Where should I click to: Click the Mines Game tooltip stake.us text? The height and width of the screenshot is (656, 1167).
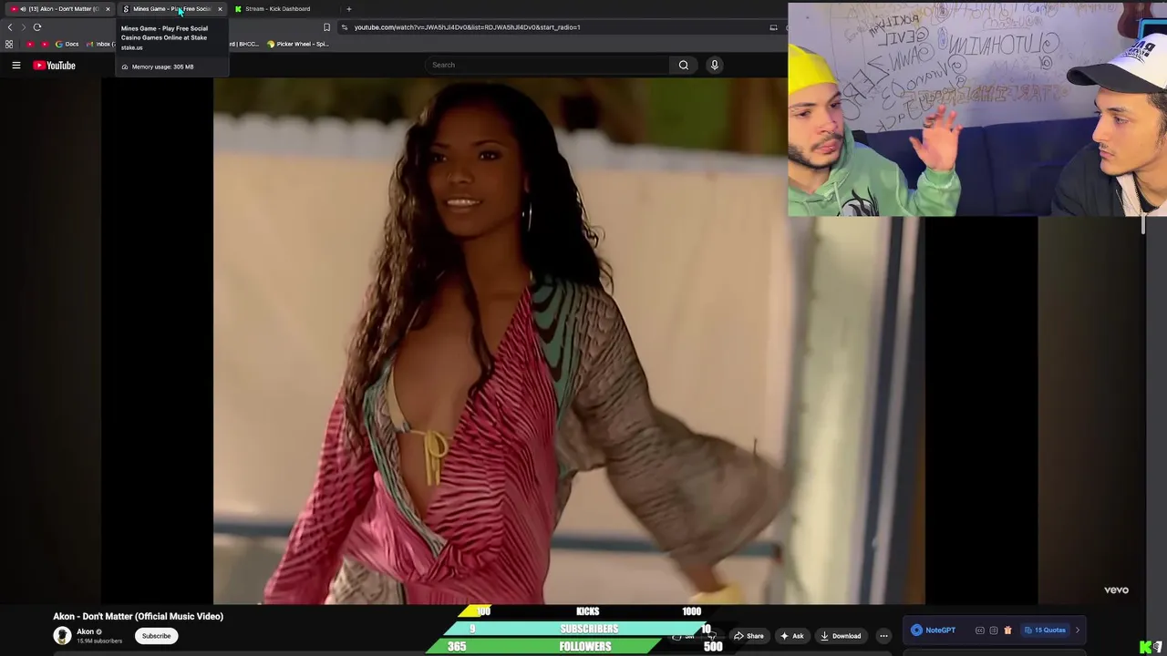click(x=132, y=47)
